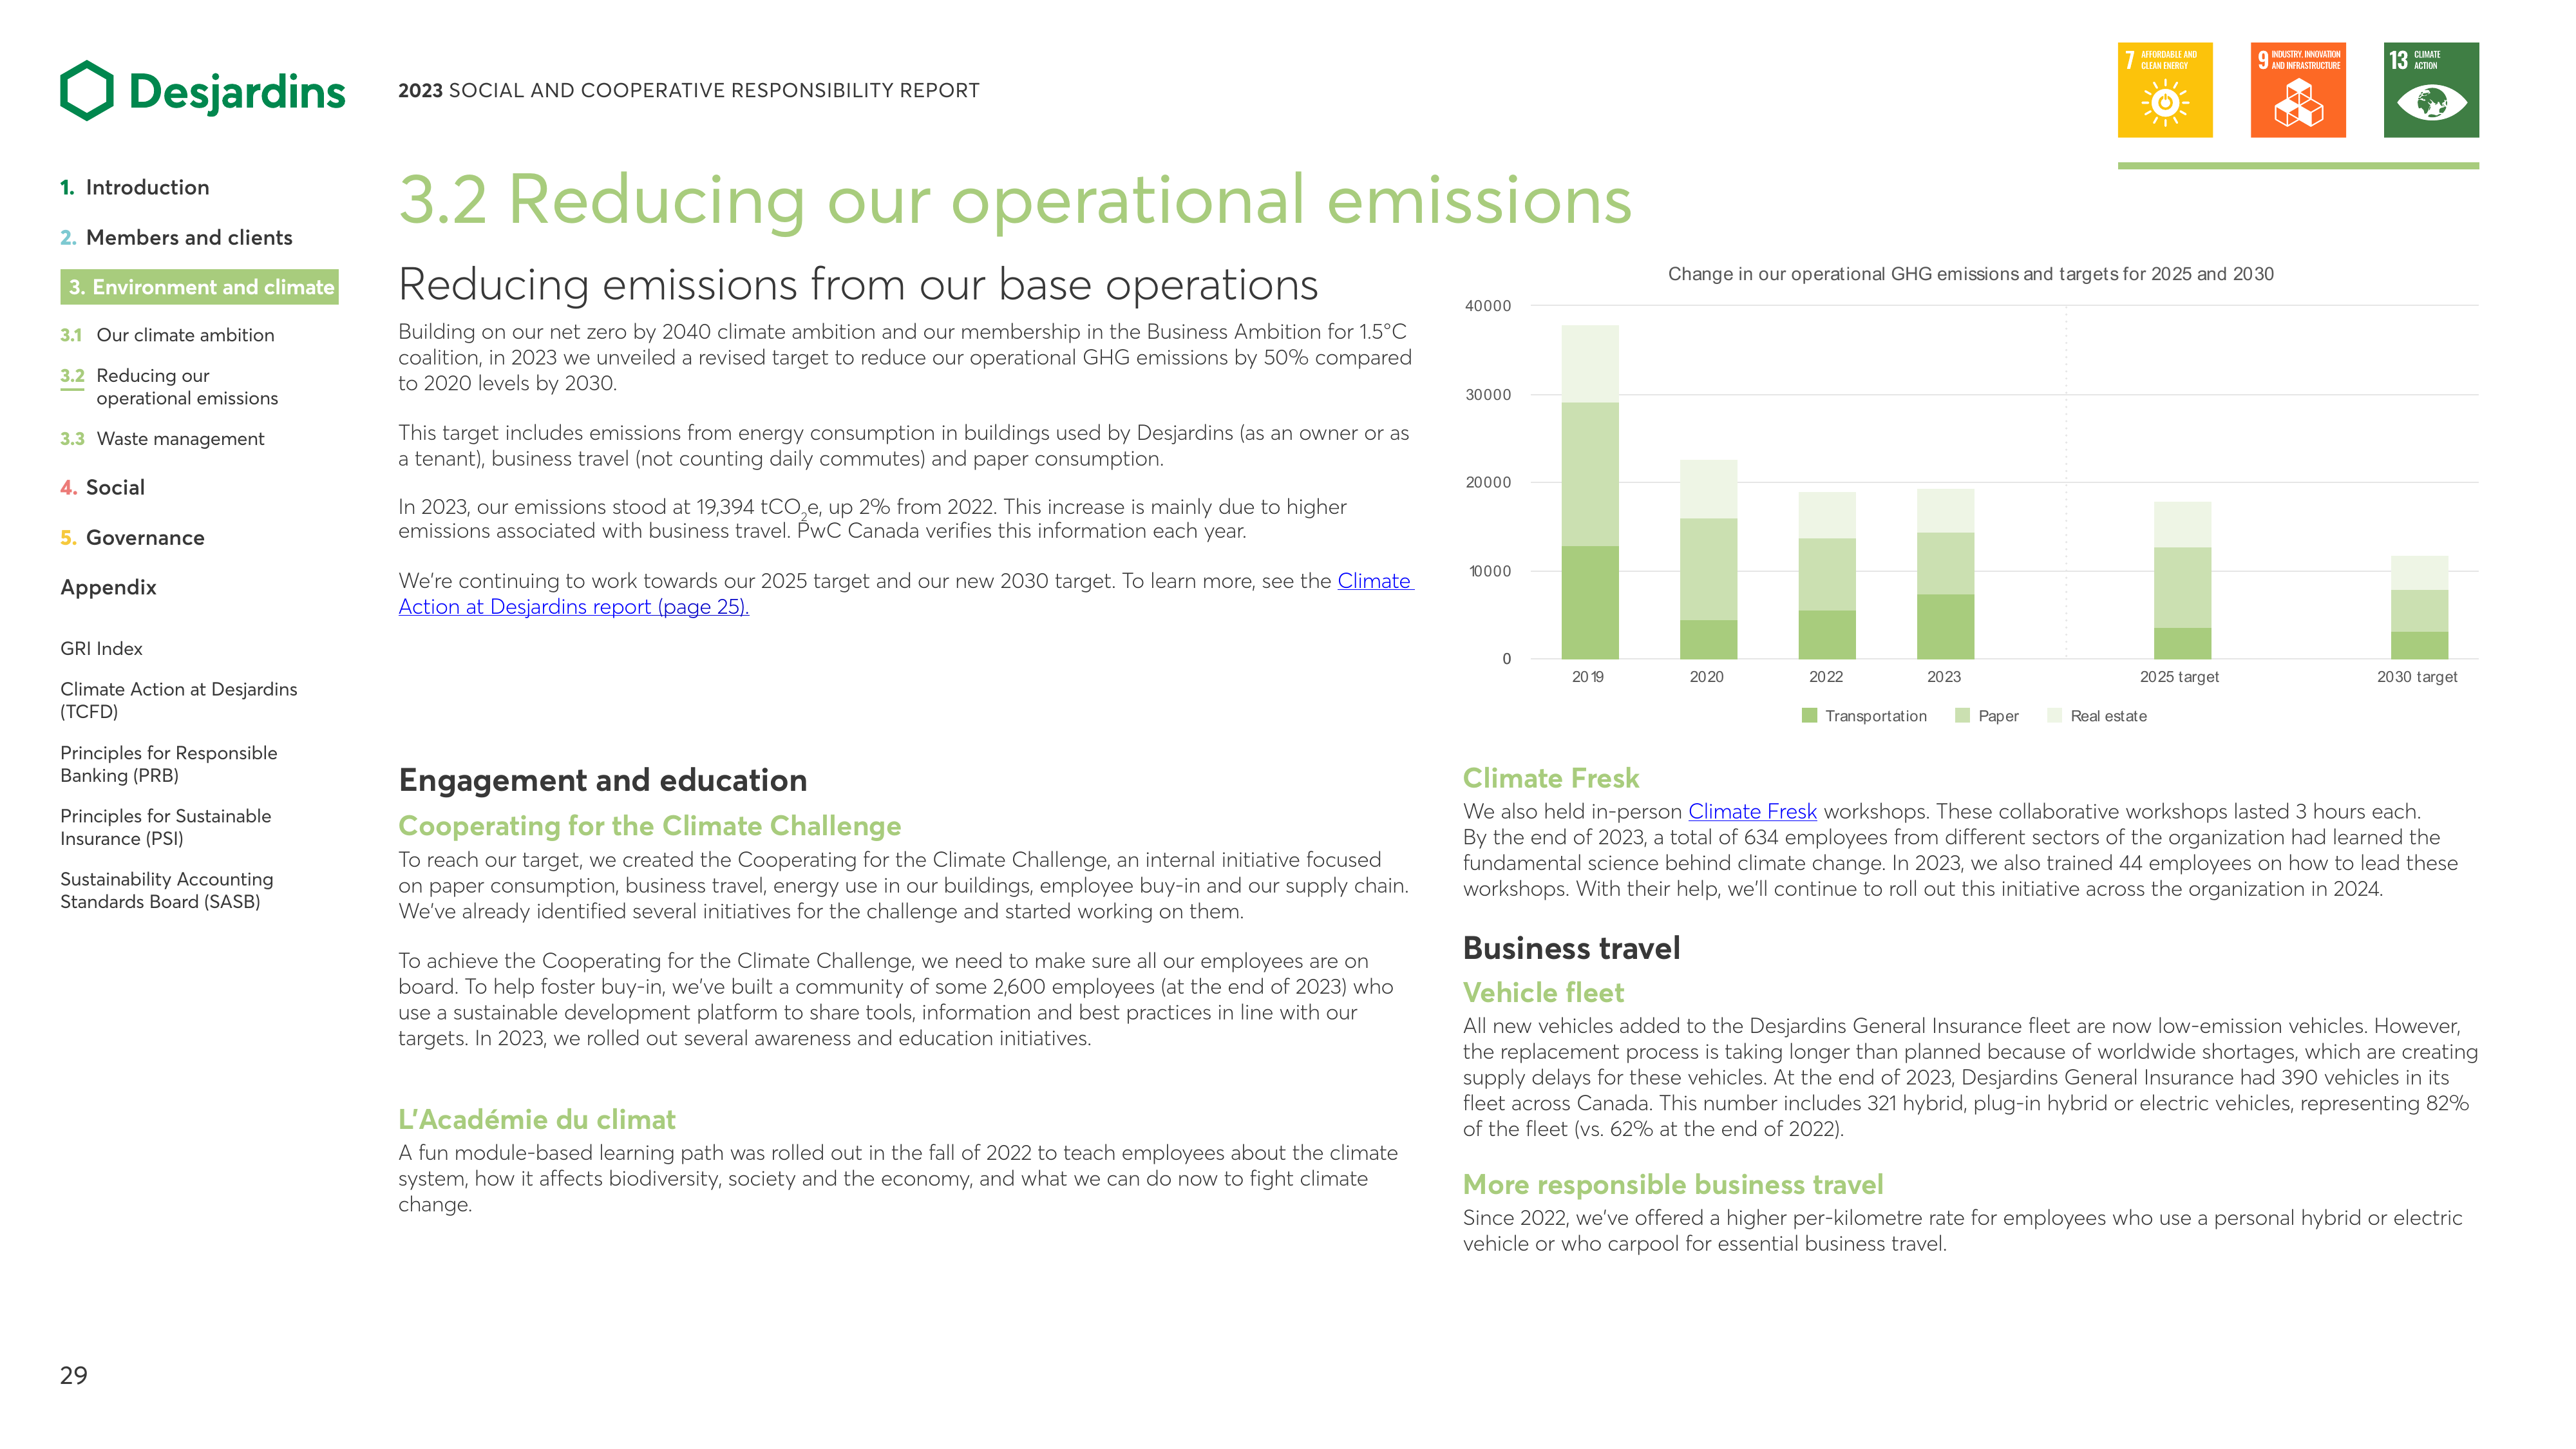Screen dimensions: 2576x1449
Task: Click the Desjardins hexagon logo
Action: 87,91
